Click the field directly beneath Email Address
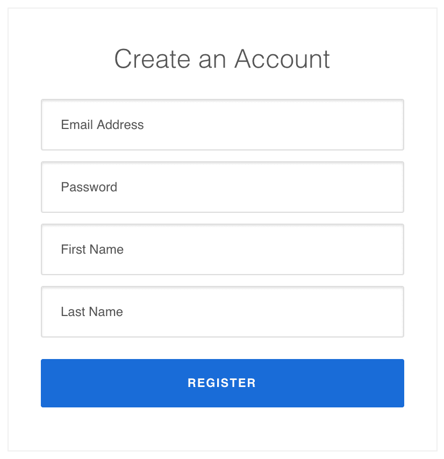The image size is (444, 459). click(x=222, y=187)
